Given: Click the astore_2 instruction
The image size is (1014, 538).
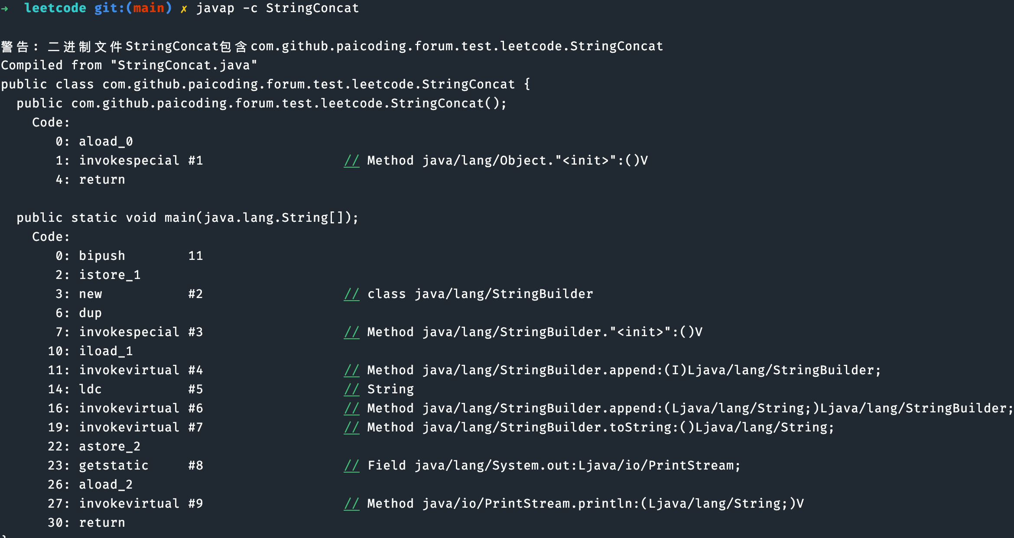Looking at the screenshot, I should coord(110,447).
